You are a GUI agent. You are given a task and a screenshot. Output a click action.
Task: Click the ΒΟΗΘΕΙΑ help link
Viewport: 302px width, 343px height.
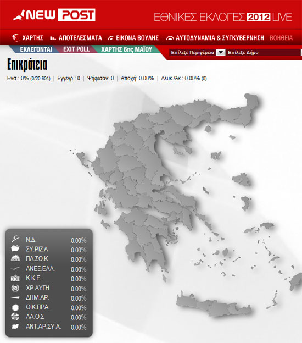pyautogui.click(x=281, y=38)
